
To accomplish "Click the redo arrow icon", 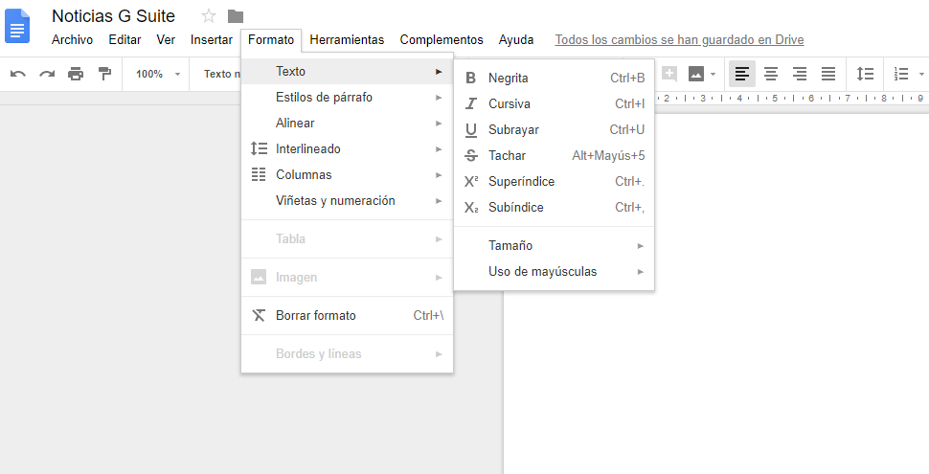I will coord(47,74).
